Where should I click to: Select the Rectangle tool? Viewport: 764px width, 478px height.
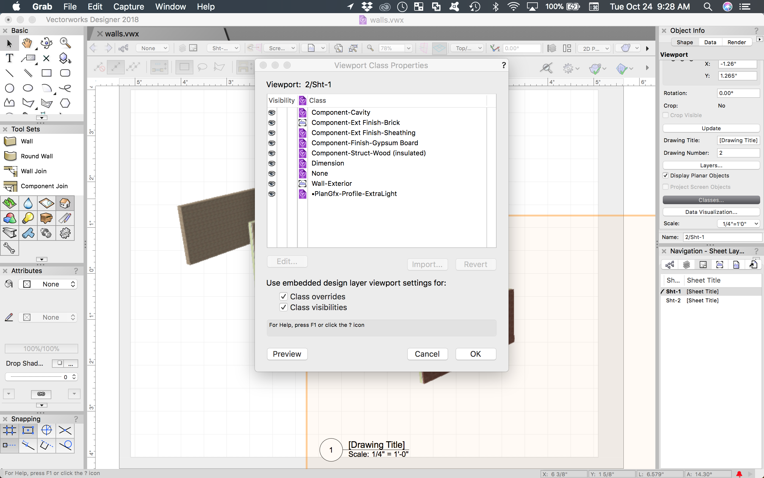click(46, 73)
